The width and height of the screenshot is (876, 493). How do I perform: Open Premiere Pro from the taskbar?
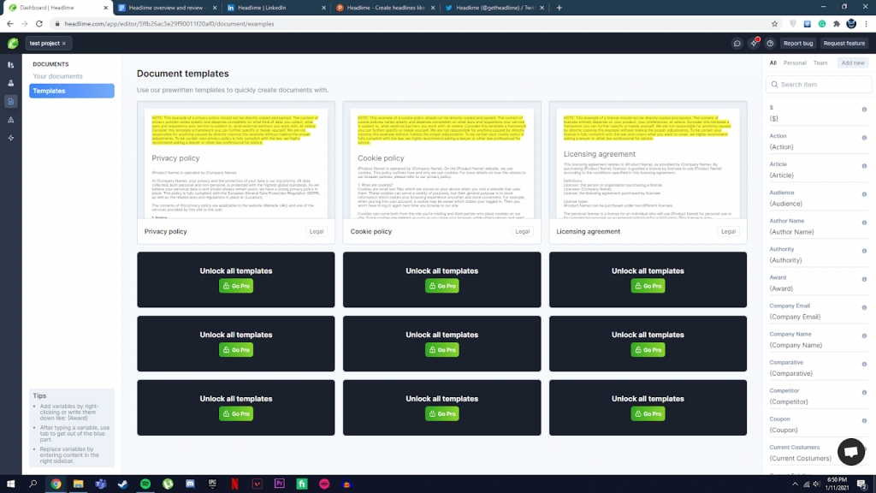click(x=280, y=484)
